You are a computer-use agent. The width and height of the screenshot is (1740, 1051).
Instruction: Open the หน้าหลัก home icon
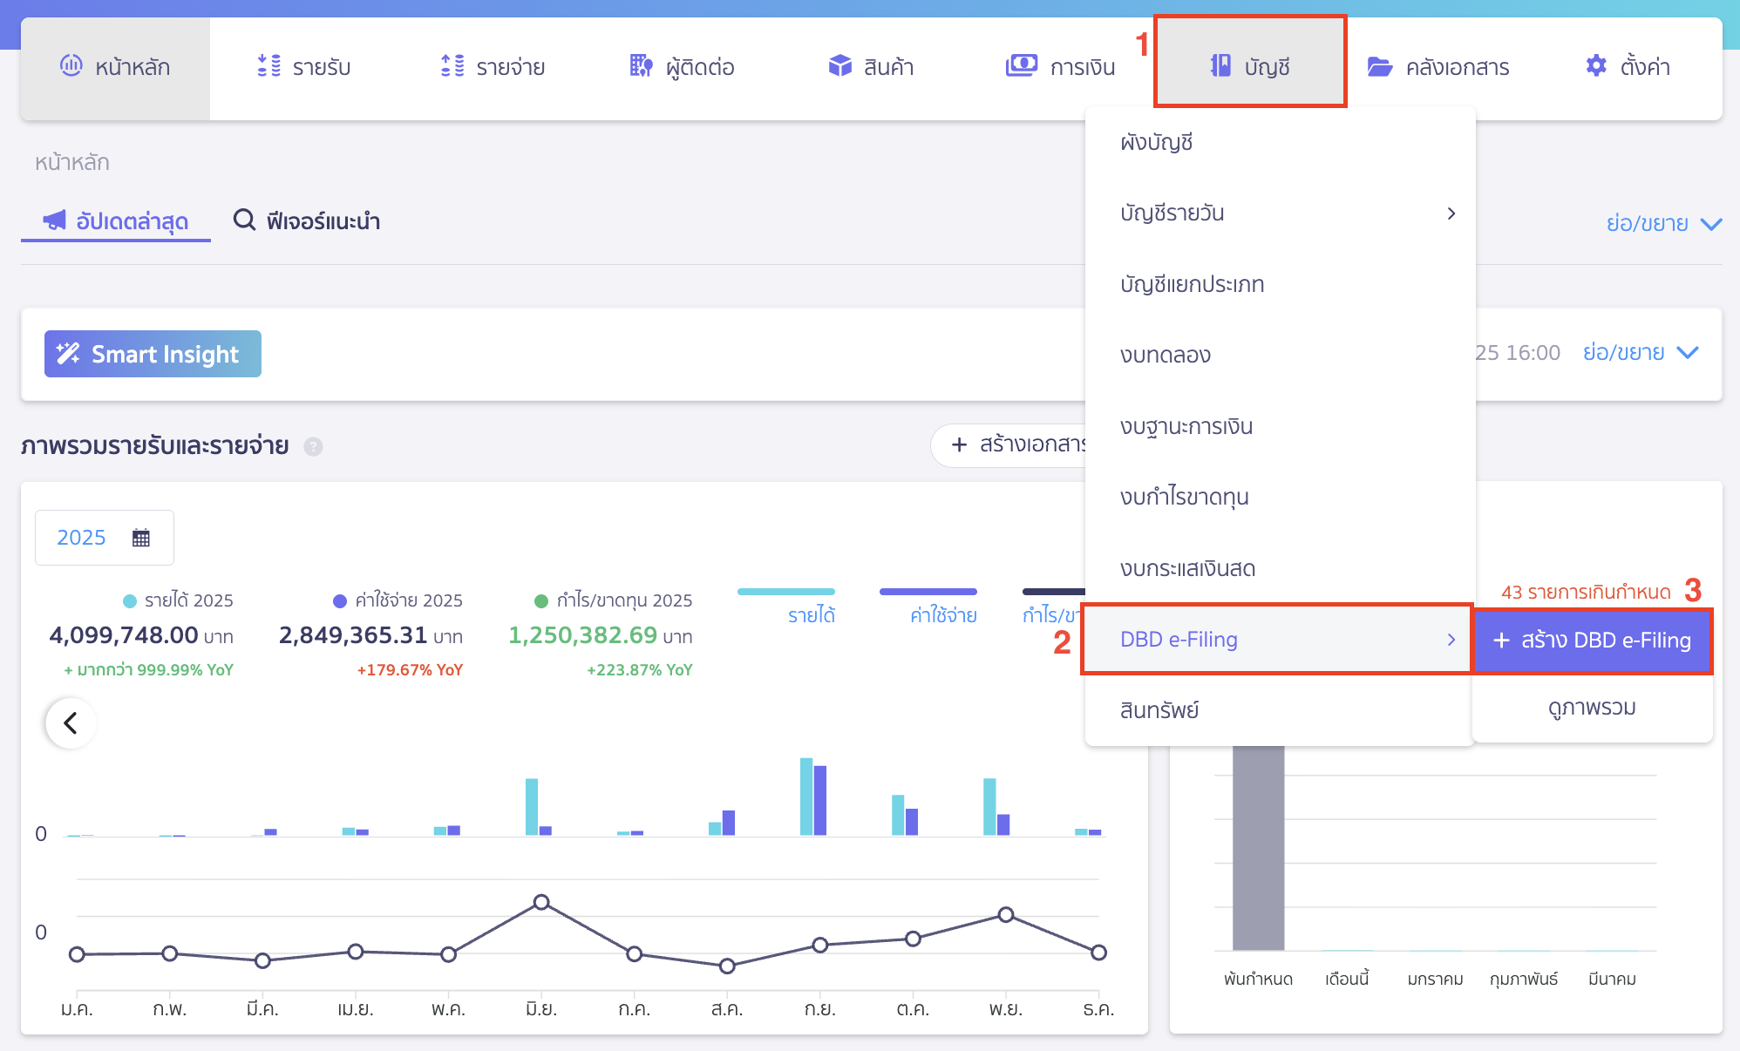pos(71,65)
